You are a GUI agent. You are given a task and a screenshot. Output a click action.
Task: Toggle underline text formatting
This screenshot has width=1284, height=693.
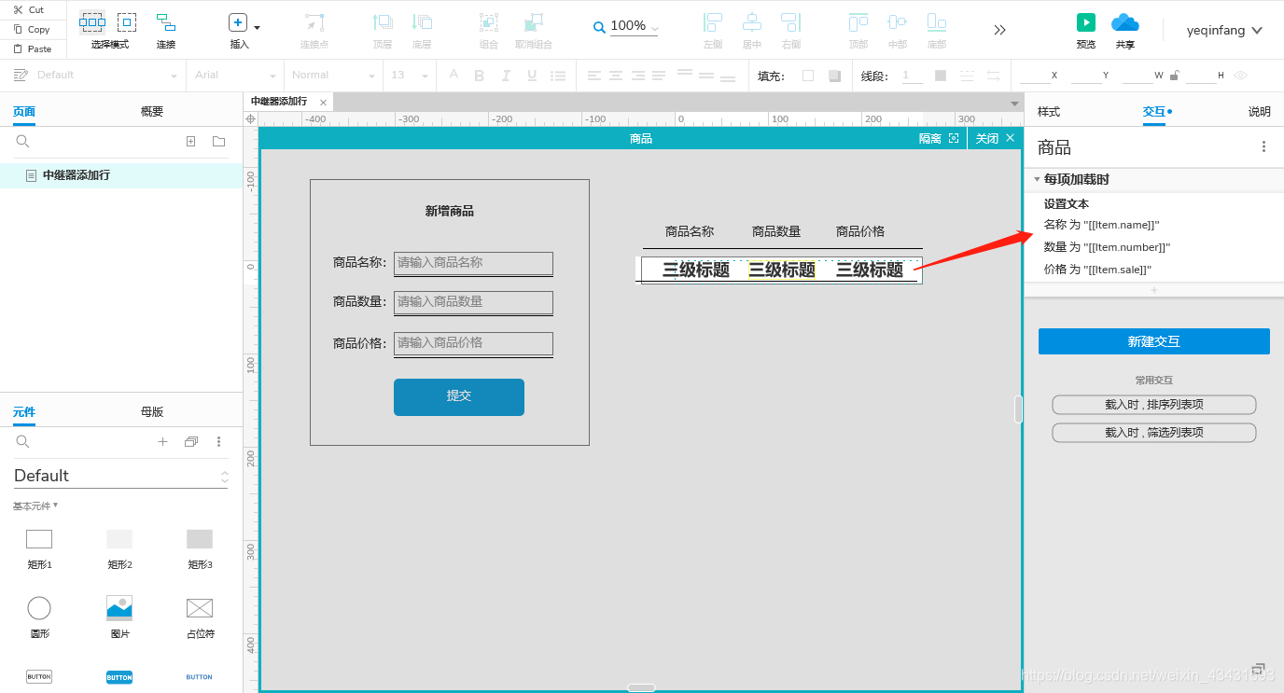pyautogui.click(x=532, y=76)
